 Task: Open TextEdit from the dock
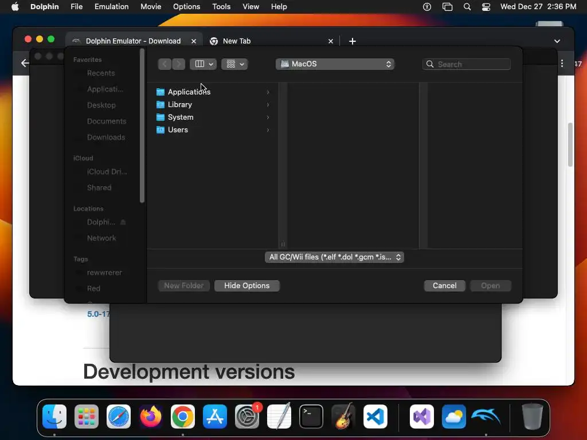(x=279, y=417)
